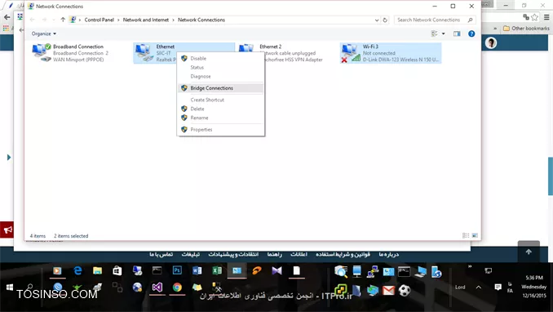Open Microsoft Edge from the taskbar
This screenshot has height=312, width=553.
[x=77, y=270]
